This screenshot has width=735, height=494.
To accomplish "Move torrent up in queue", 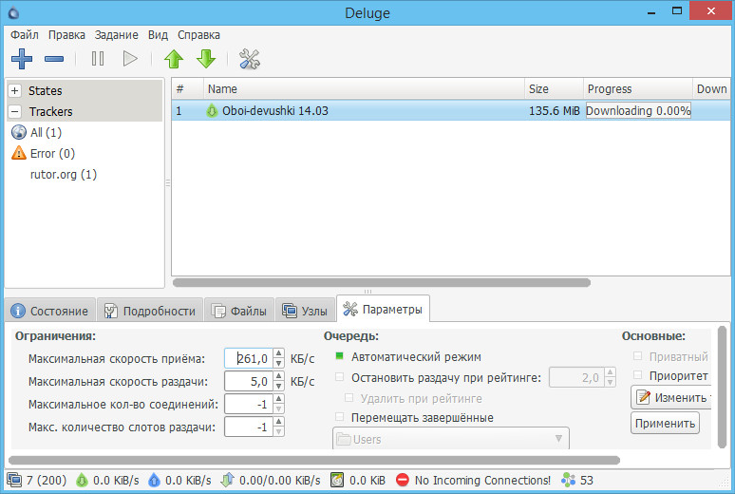I will click(x=173, y=59).
